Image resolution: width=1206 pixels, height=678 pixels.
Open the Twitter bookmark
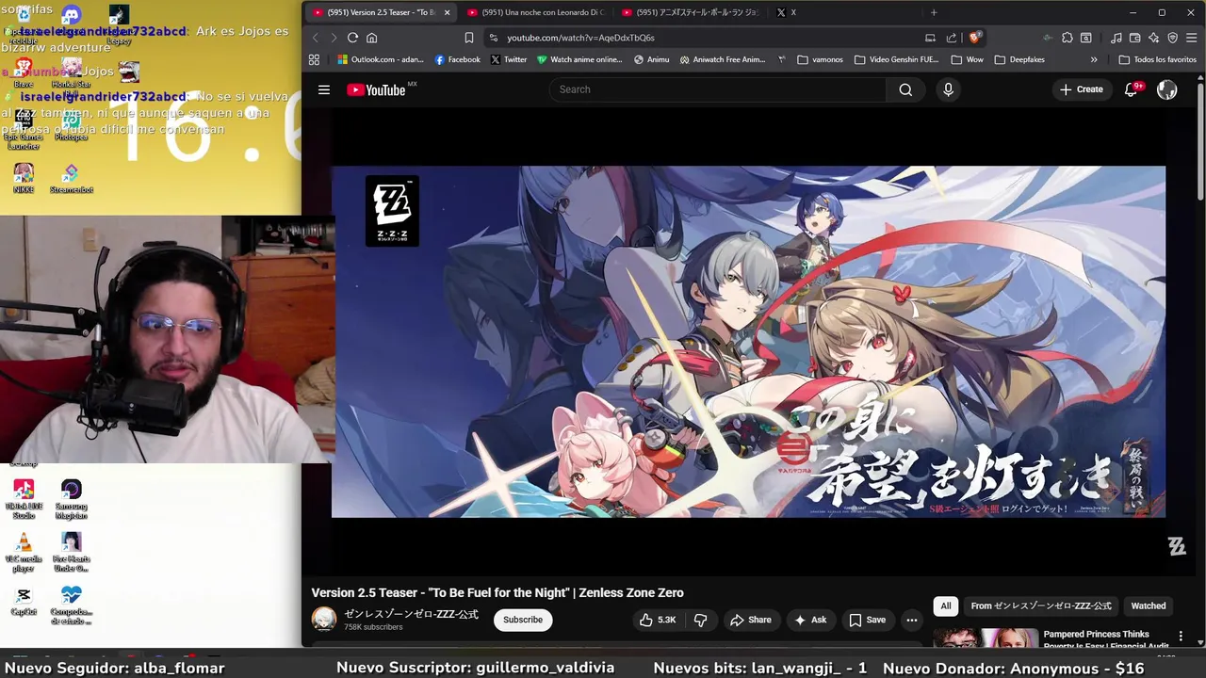[x=509, y=59]
